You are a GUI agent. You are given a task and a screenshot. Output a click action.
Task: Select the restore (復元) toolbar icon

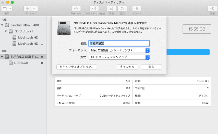coord(122,9)
